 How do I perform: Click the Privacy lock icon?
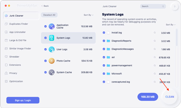pos(6,73)
